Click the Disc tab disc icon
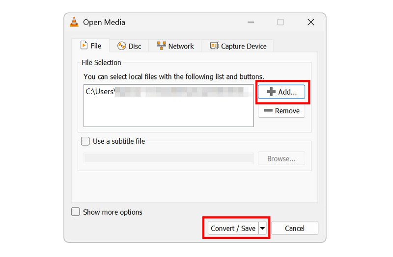Image resolution: width=393 pixels, height=257 pixels. pyautogui.click(x=121, y=46)
